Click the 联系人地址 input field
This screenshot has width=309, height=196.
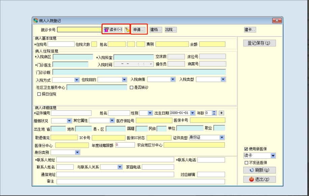(x=115, y=160)
